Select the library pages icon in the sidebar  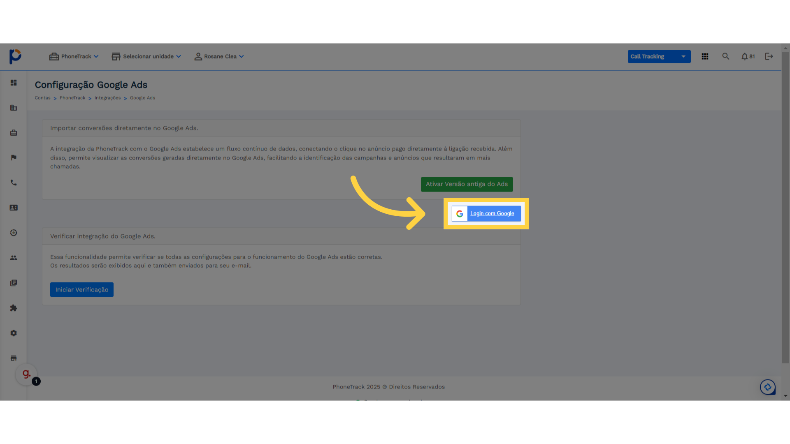coord(14,283)
